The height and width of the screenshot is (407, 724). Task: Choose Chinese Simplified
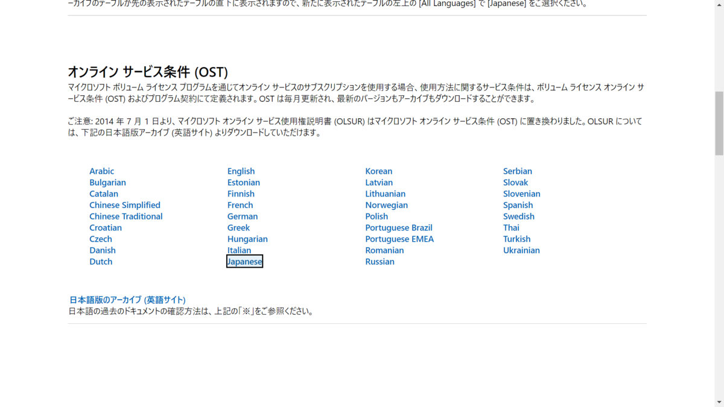(125, 205)
